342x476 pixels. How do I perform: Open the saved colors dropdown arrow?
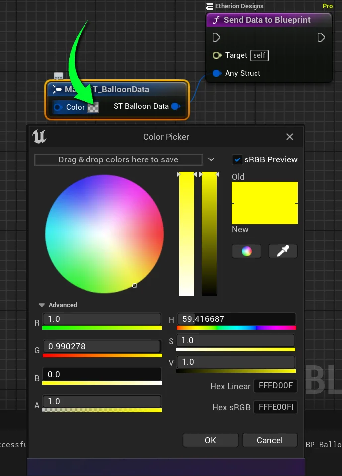point(211,159)
